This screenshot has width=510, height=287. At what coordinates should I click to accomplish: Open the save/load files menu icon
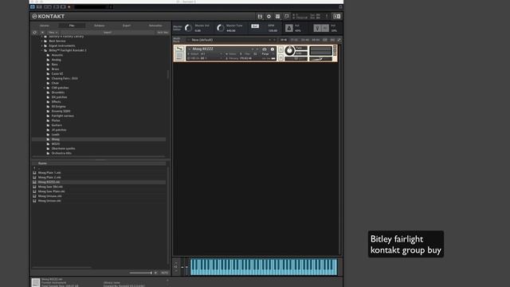[x=260, y=16]
